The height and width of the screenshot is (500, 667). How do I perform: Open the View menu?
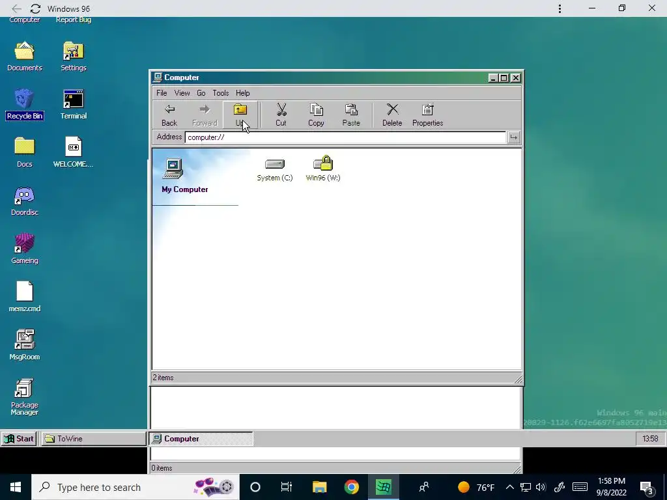pyautogui.click(x=182, y=93)
